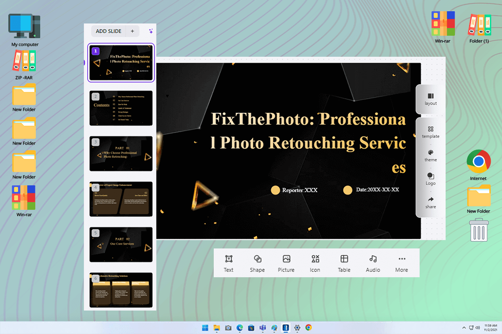The width and height of the screenshot is (502, 334).
Task: Expand hidden system tray icons
Action: [464, 328]
